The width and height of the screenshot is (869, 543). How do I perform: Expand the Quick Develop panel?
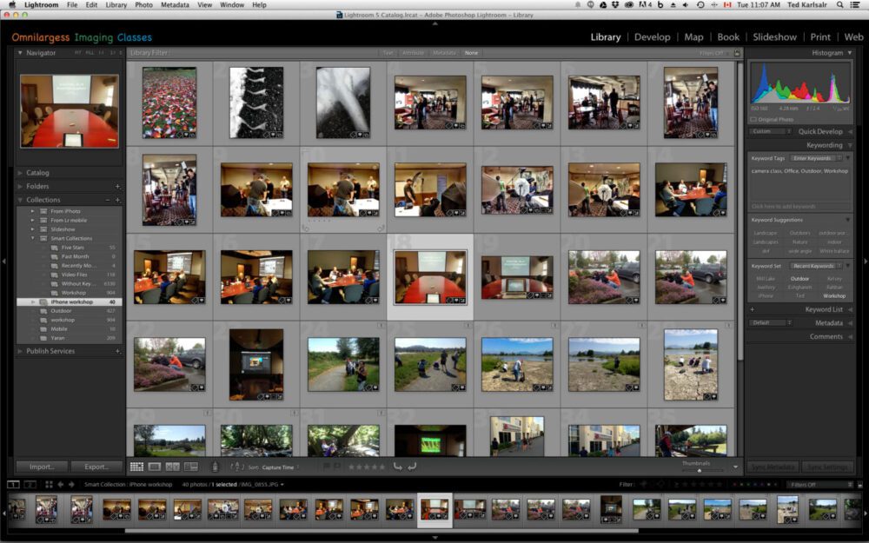pyautogui.click(x=850, y=132)
